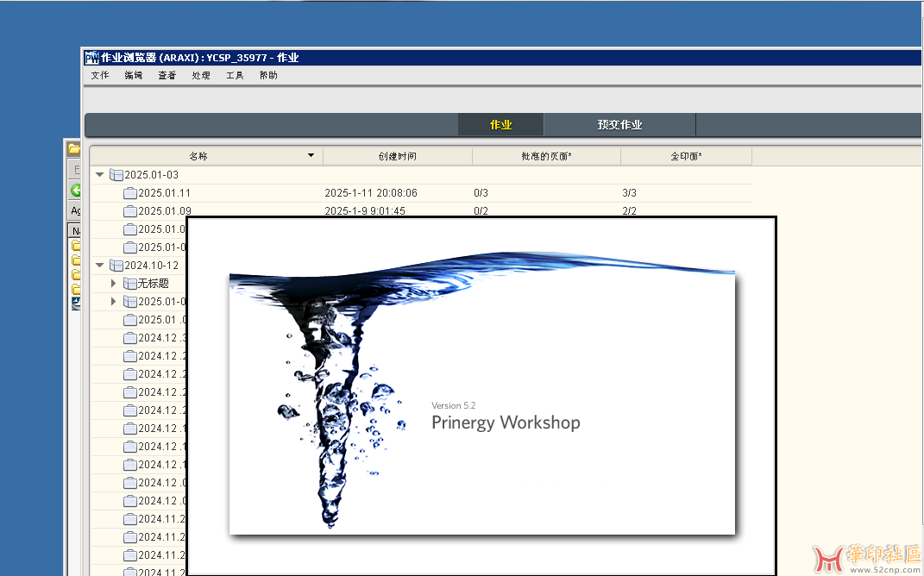The width and height of the screenshot is (924, 576).
Task: Click the PW application icon in title bar
Action: tap(92, 58)
